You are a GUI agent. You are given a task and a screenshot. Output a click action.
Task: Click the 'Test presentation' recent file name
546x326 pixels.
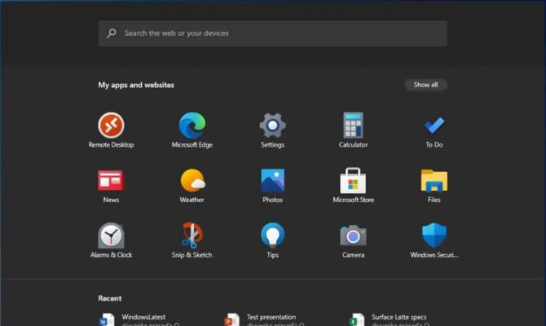271,317
